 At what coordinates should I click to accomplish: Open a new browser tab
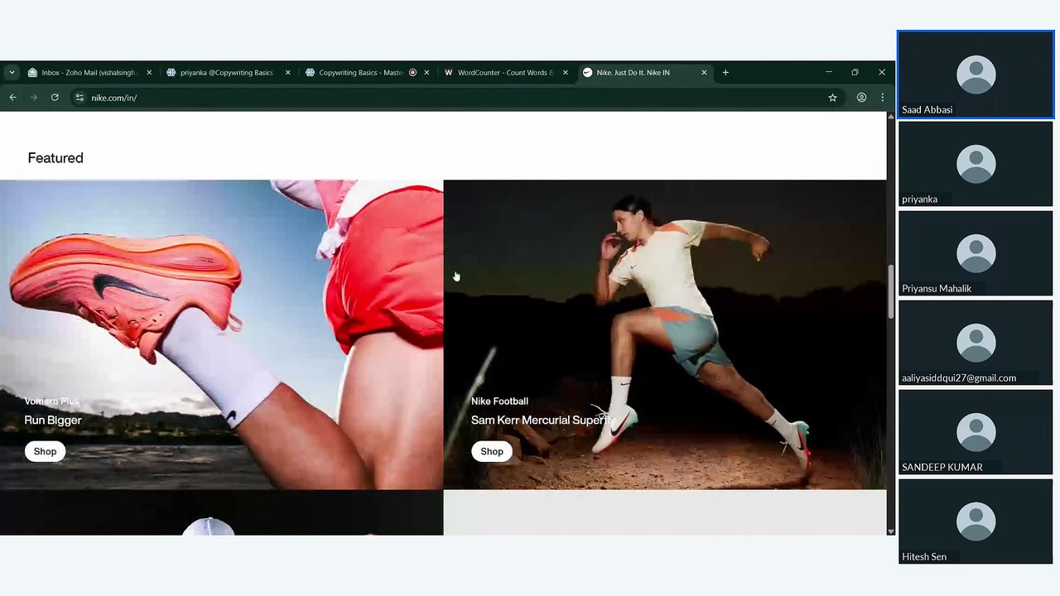point(725,73)
